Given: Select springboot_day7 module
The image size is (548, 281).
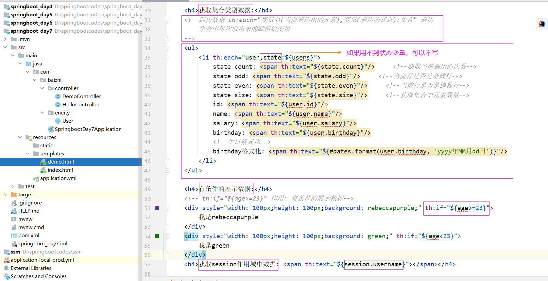Looking at the screenshot, I should pyautogui.click(x=31, y=31).
